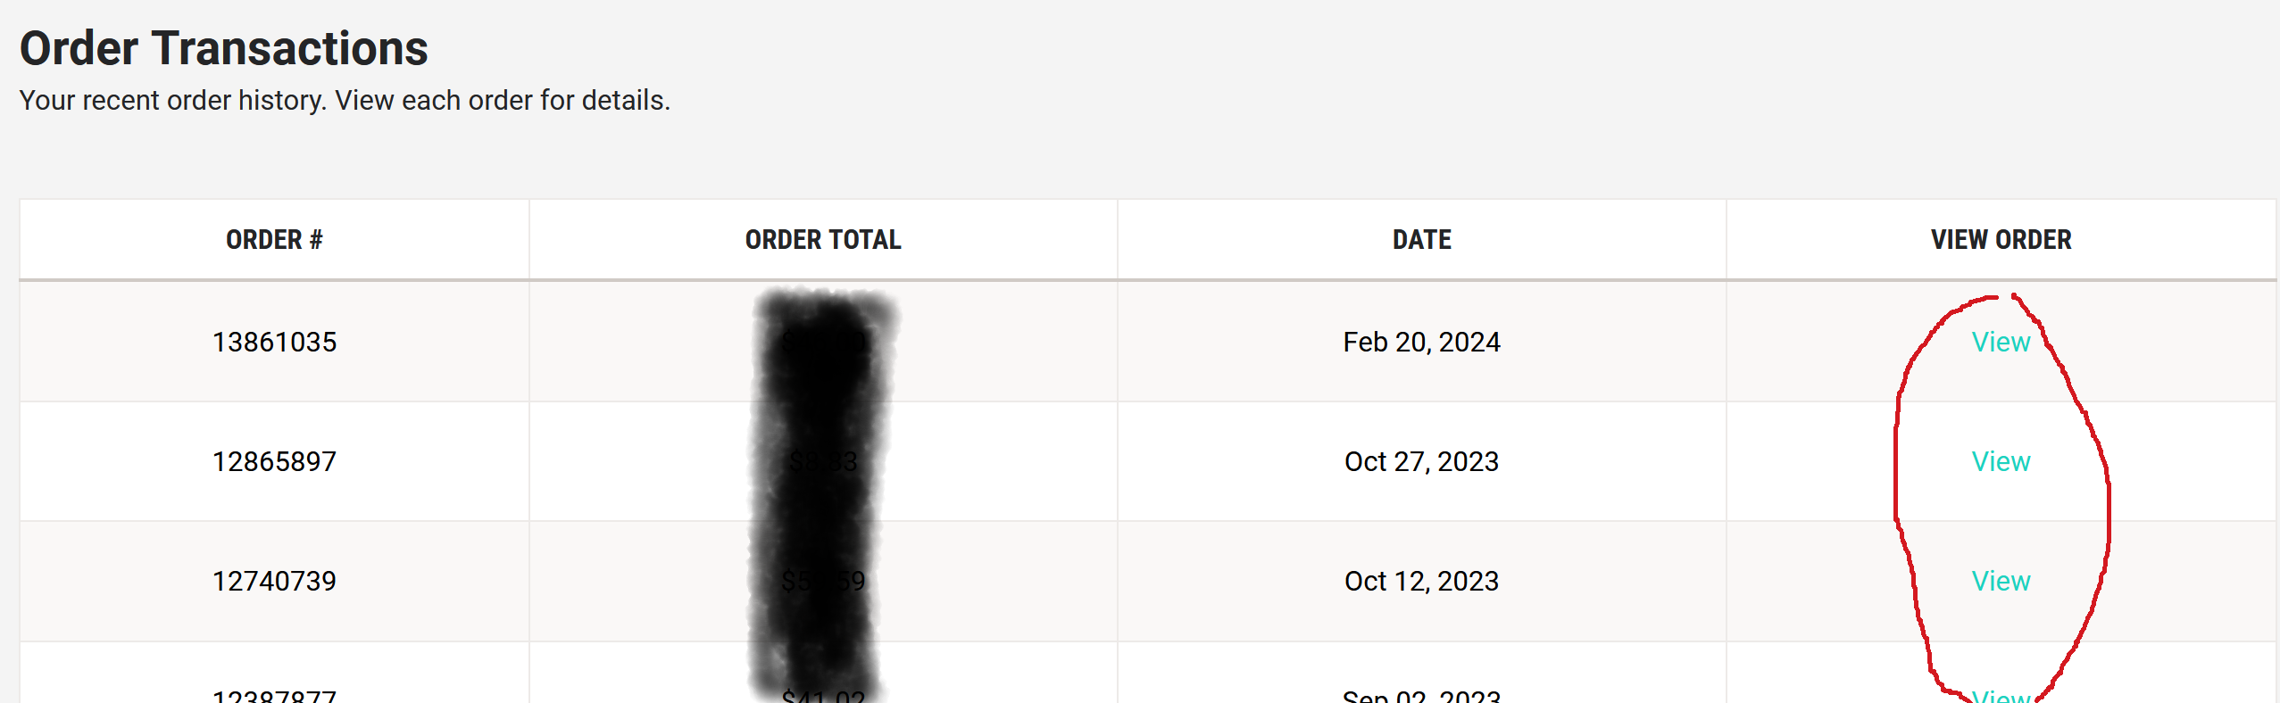Viewport: 2280px width, 703px height.
Task: Click the Sep 02, 2023 date cell
Action: [x=1421, y=695]
